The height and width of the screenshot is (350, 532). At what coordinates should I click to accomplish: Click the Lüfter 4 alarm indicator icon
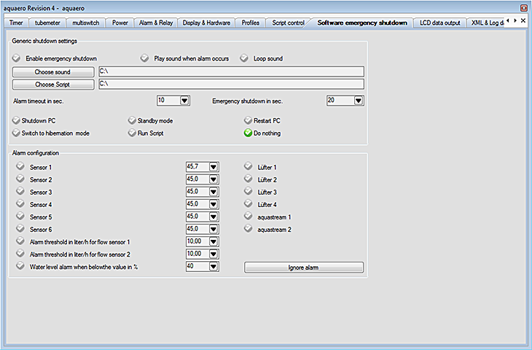pos(249,204)
